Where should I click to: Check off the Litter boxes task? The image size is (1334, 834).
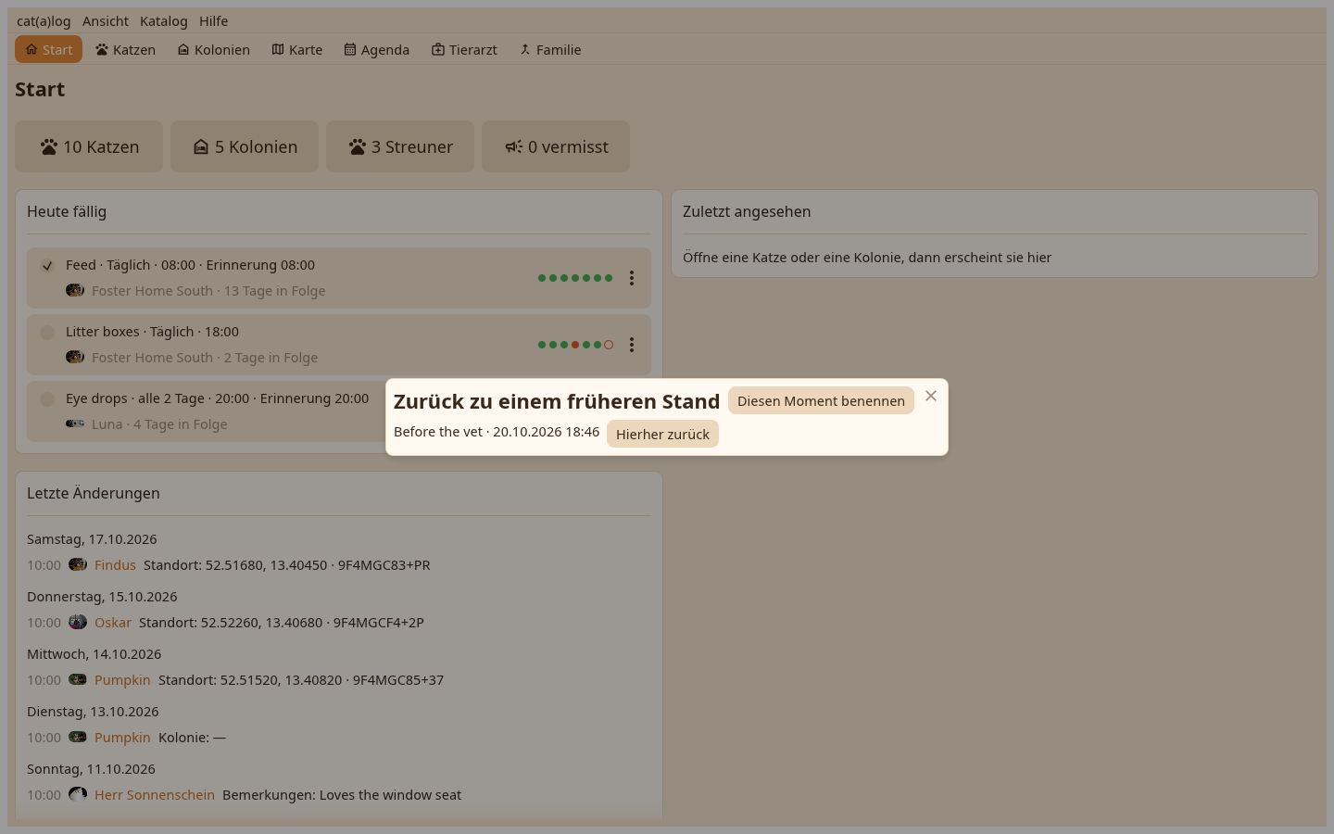pos(47,333)
